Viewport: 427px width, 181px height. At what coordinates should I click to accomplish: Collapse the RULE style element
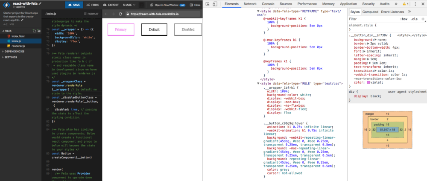click(258, 84)
